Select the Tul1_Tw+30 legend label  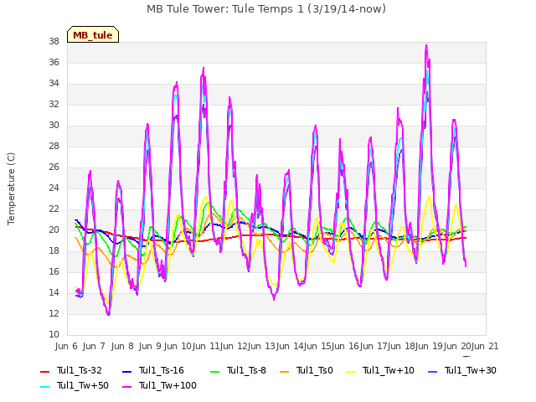click(471, 370)
